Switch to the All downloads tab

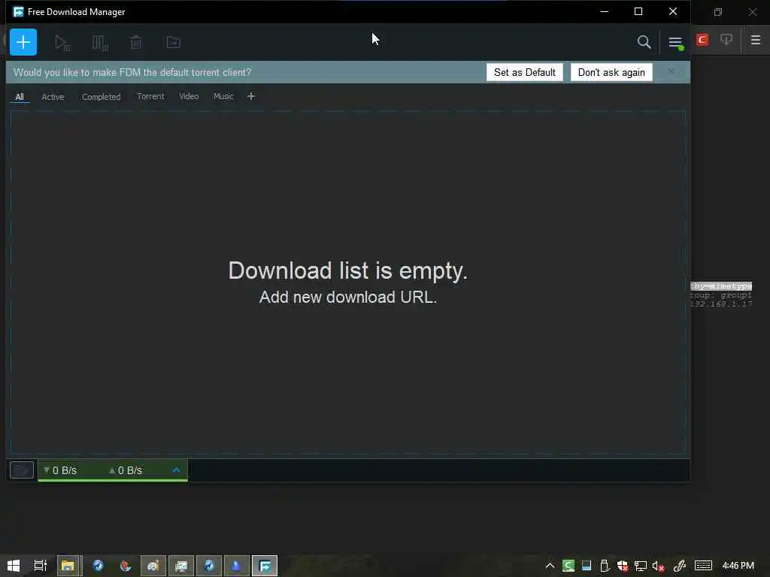20,97
